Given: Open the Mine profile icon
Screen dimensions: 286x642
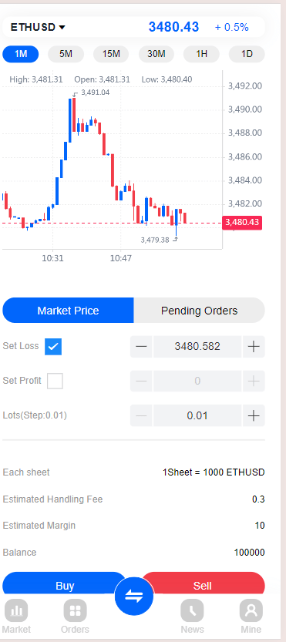Looking at the screenshot, I should [251, 610].
